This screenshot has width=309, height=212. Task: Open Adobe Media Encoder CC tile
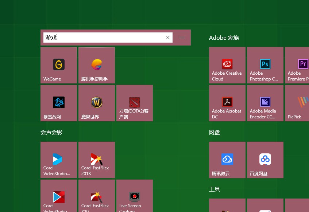pos(265,103)
